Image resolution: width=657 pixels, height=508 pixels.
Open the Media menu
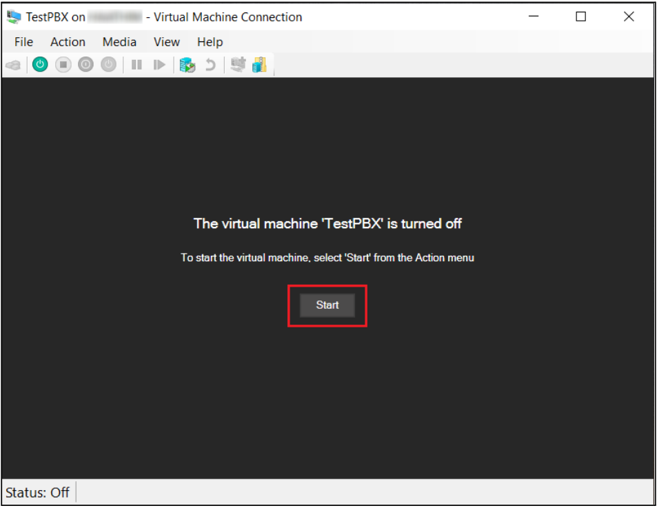click(x=119, y=42)
